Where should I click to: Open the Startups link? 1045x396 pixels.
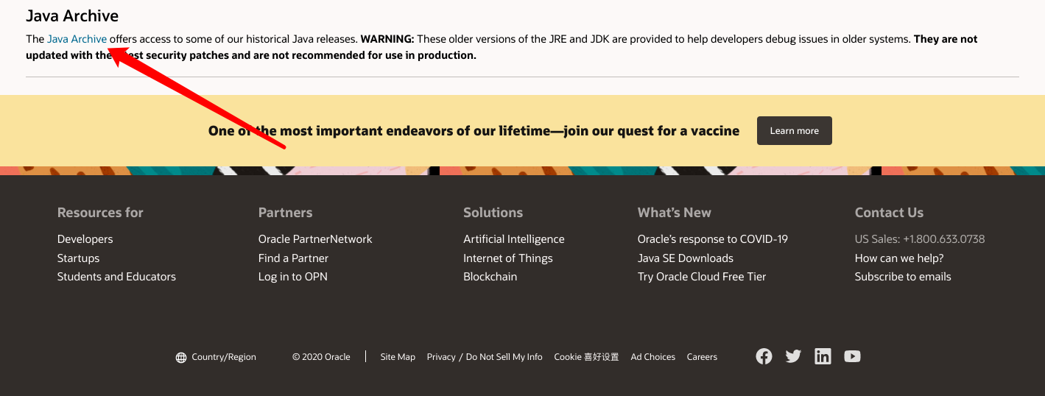pyautogui.click(x=78, y=258)
